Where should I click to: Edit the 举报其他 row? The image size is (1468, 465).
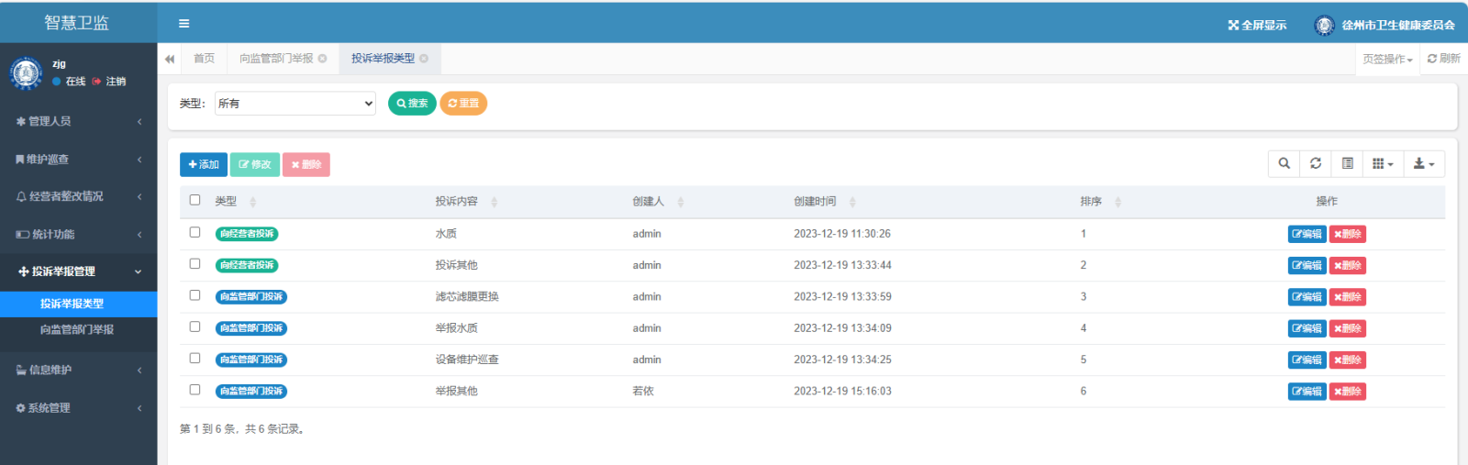tap(1307, 392)
